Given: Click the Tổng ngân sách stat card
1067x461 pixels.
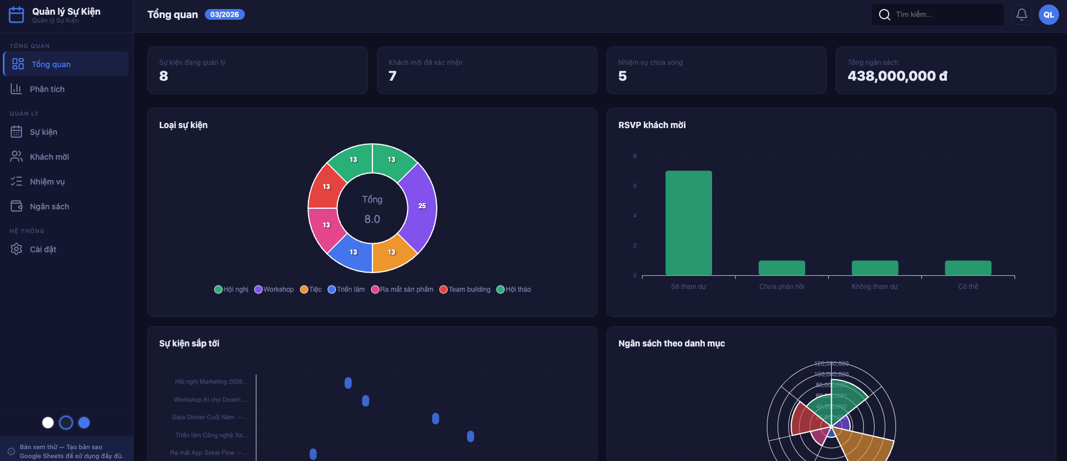Looking at the screenshot, I should tap(945, 70).
